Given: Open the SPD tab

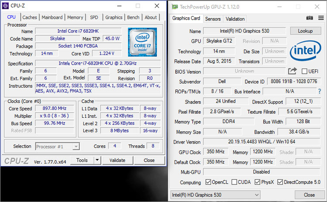Looking at the screenshot, I should (x=94, y=17).
